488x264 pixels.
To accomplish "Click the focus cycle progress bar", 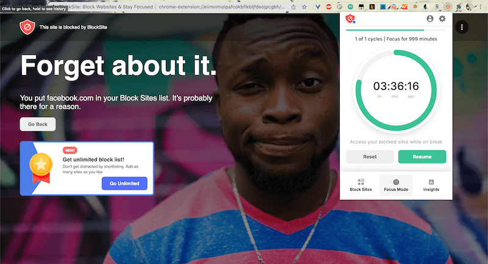I will point(396,30).
